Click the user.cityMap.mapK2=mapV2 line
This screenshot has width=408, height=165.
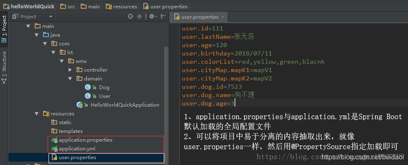[227, 79]
